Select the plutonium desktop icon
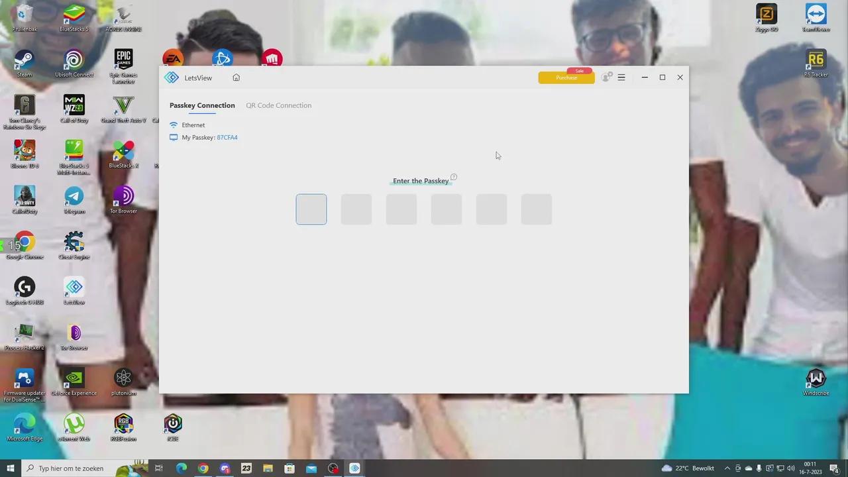Image resolution: width=848 pixels, height=477 pixels. pyautogui.click(x=123, y=382)
